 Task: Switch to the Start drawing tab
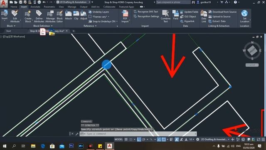[8, 31]
